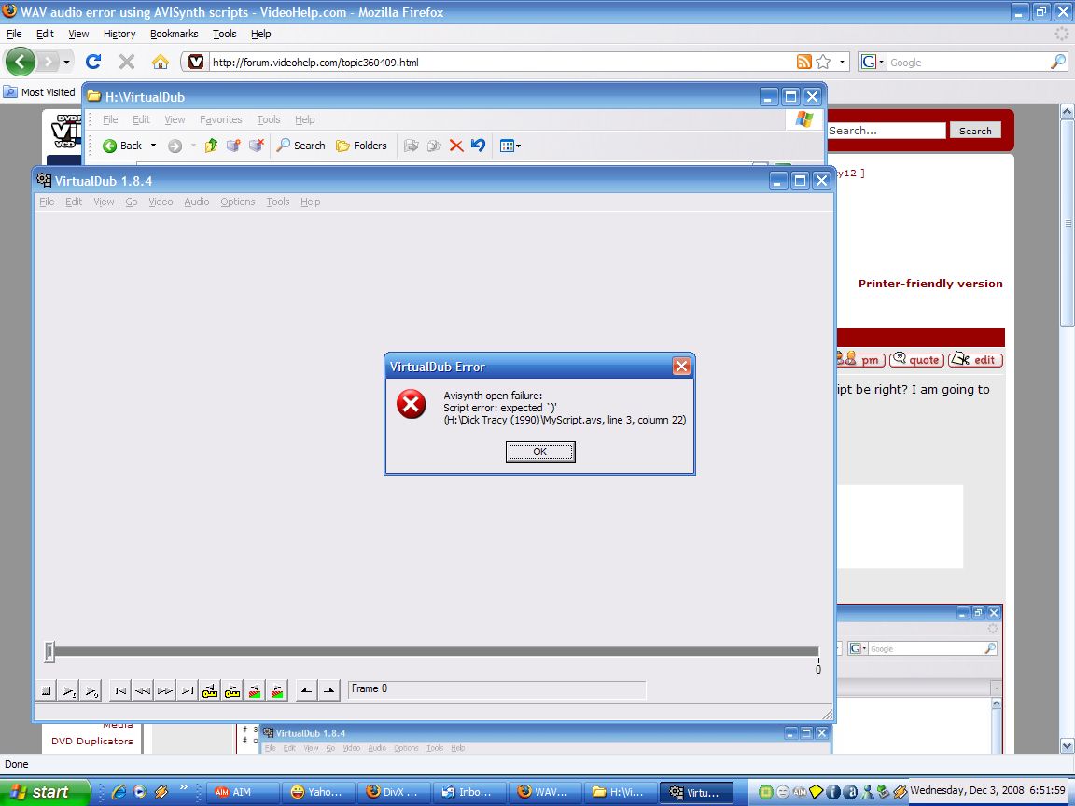
Task: Click the Most Visited bookmarks toolbar item
Action: [x=40, y=91]
